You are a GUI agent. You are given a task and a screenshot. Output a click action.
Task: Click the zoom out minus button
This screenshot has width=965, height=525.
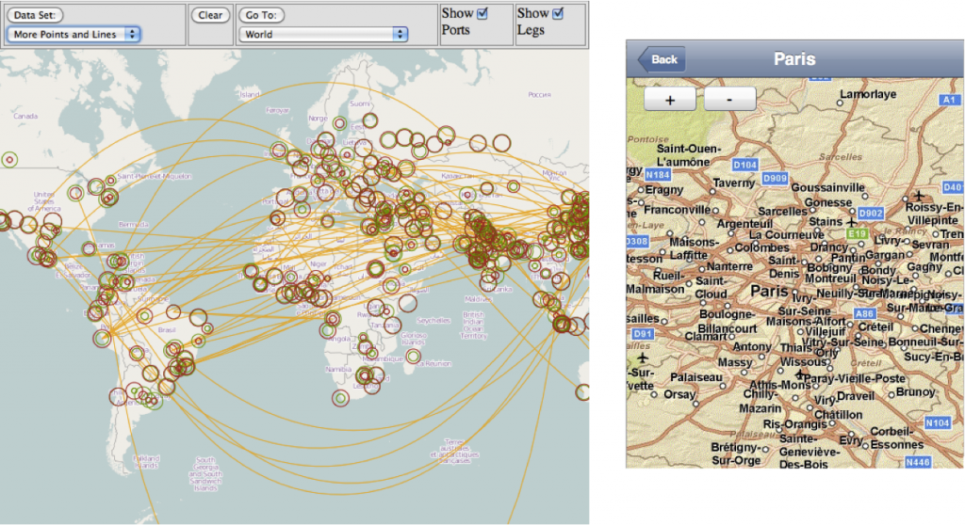tap(729, 99)
